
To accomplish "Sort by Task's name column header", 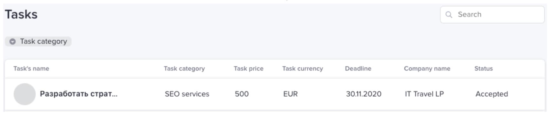I will pyautogui.click(x=31, y=69).
